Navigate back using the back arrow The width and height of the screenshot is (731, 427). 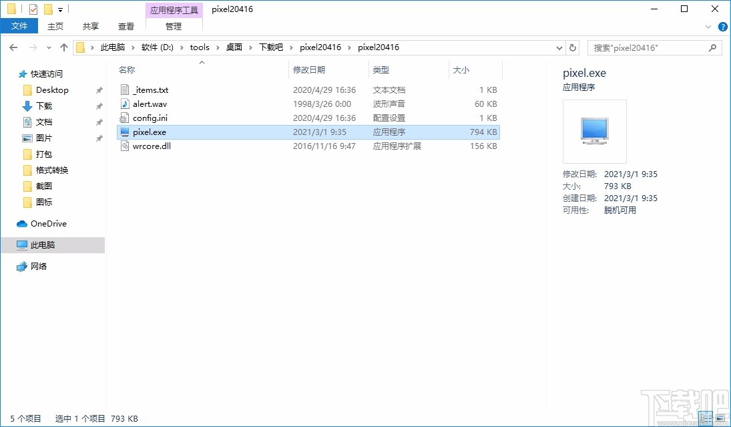point(13,47)
